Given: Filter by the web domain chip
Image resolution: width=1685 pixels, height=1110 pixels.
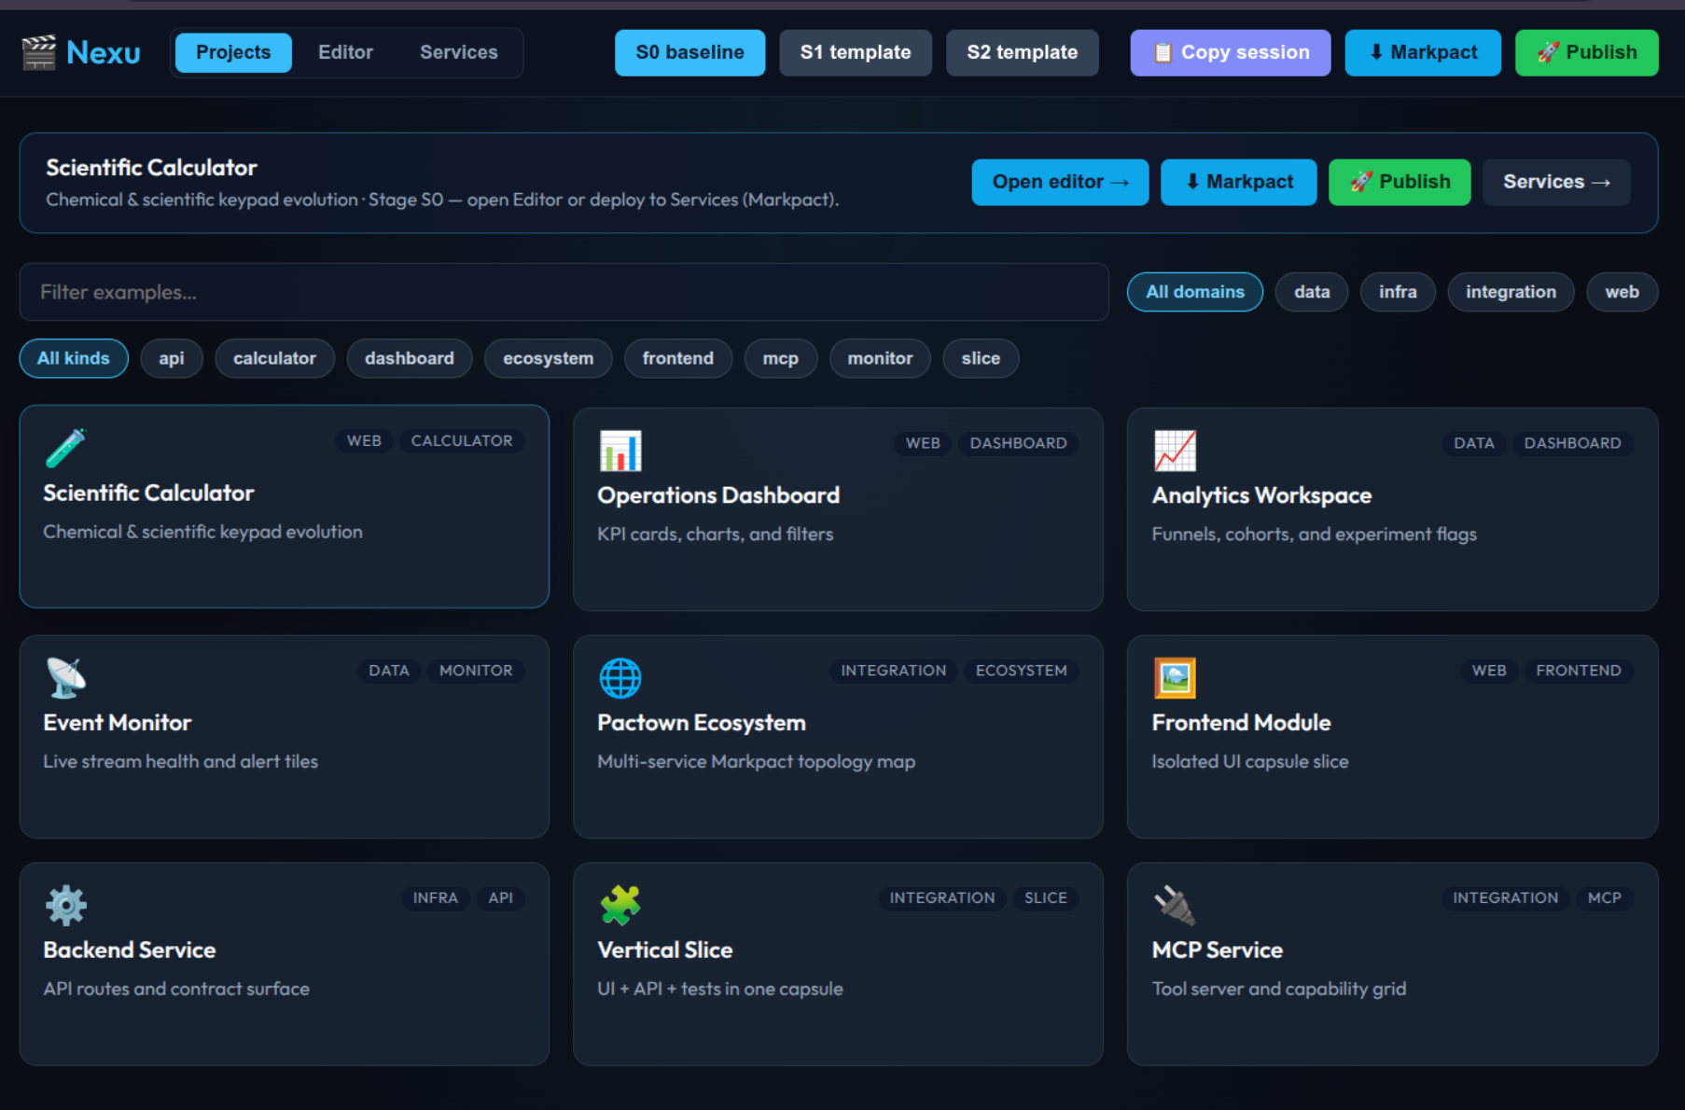Looking at the screenshot, I should (1622, 292).
